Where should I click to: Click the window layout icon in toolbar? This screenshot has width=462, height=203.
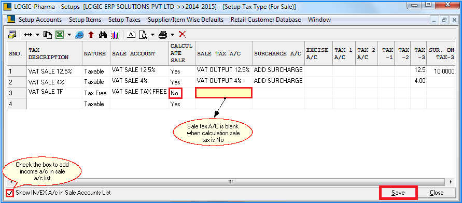12,34
